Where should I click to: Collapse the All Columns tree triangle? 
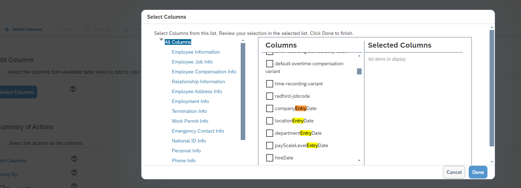[x=161, y=40]
